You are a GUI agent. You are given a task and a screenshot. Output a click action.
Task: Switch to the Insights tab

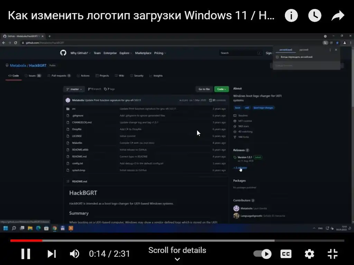(156, 76)
